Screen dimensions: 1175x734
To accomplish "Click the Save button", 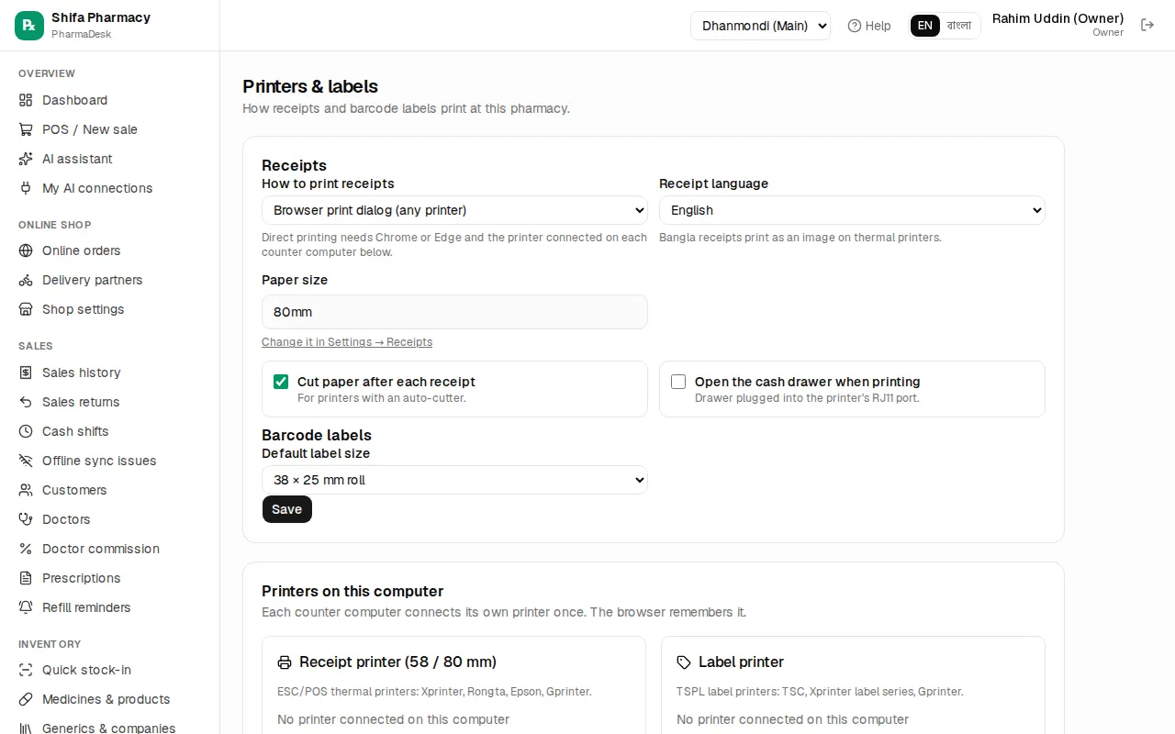I will click(x=287, y=509).
